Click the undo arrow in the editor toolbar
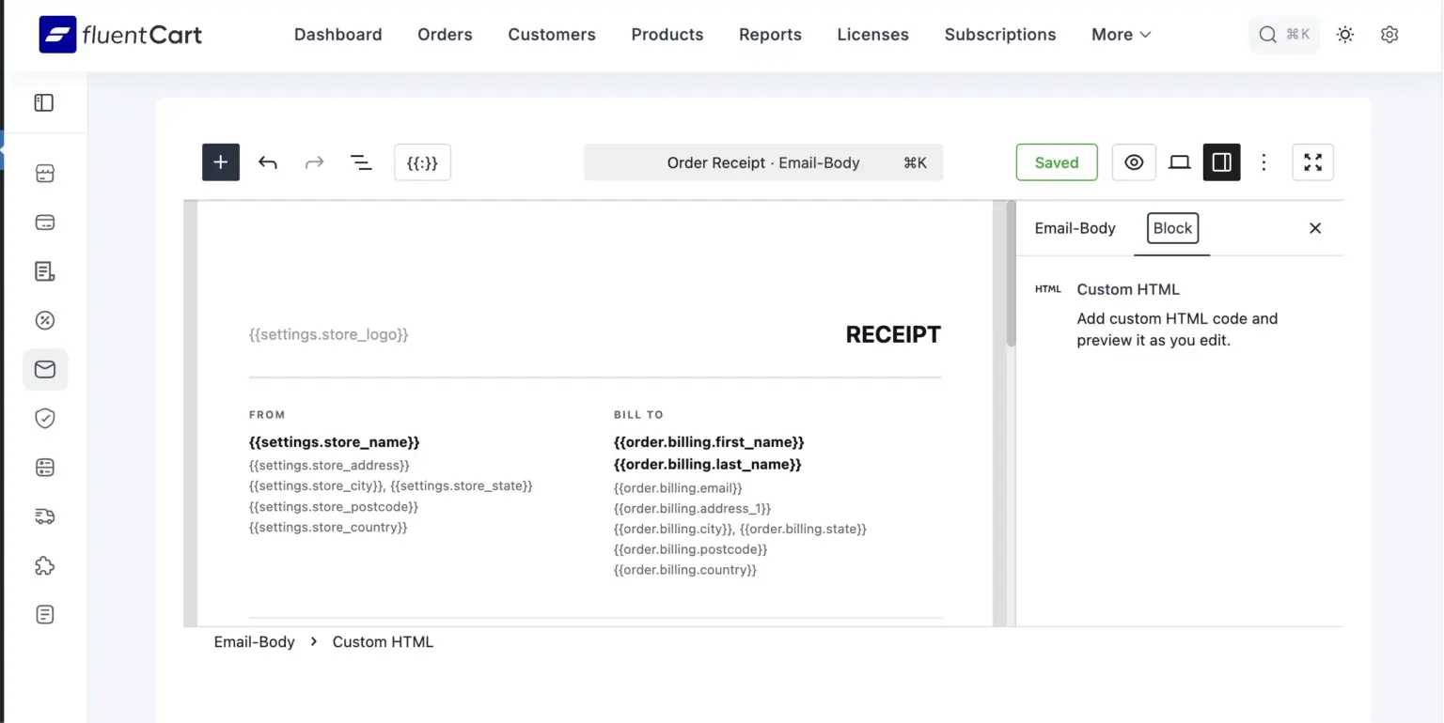 [267, 162]
